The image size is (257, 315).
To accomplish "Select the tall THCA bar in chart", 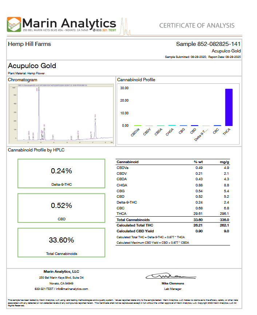I will [229, 107].
